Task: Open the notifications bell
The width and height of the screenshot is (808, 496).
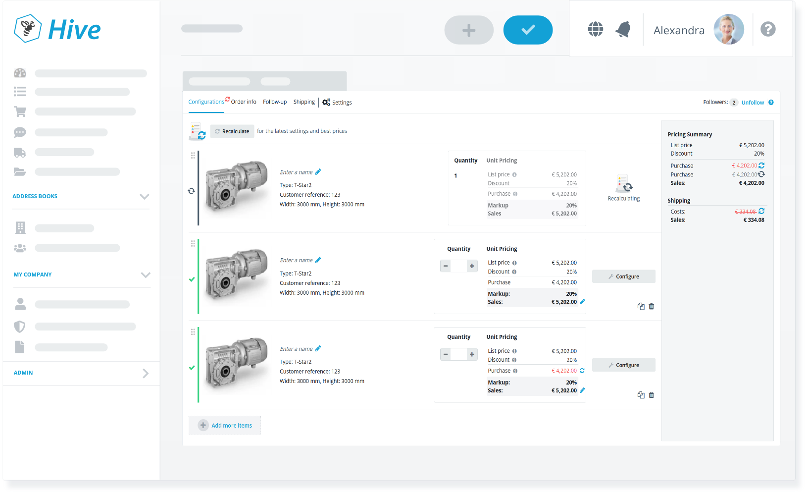Action: [623, 30]
